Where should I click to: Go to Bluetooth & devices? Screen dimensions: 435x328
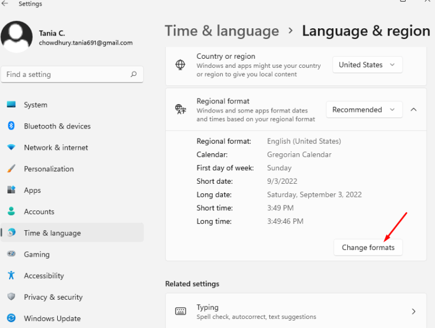(x=72, y=126)
